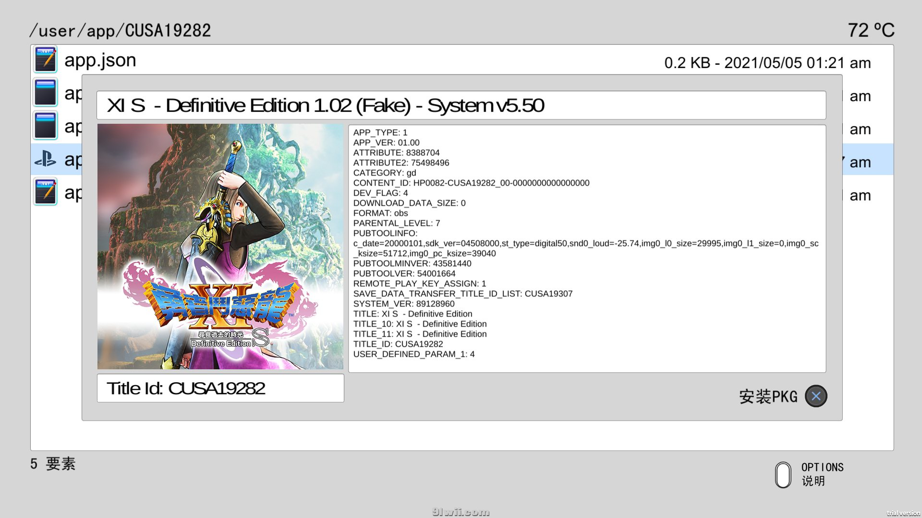The height and width of the screenshot is (518, 922).
Task: Click the '0.2 KB - 2021/05/05 01:21 am' details
Action: [767, 63]
